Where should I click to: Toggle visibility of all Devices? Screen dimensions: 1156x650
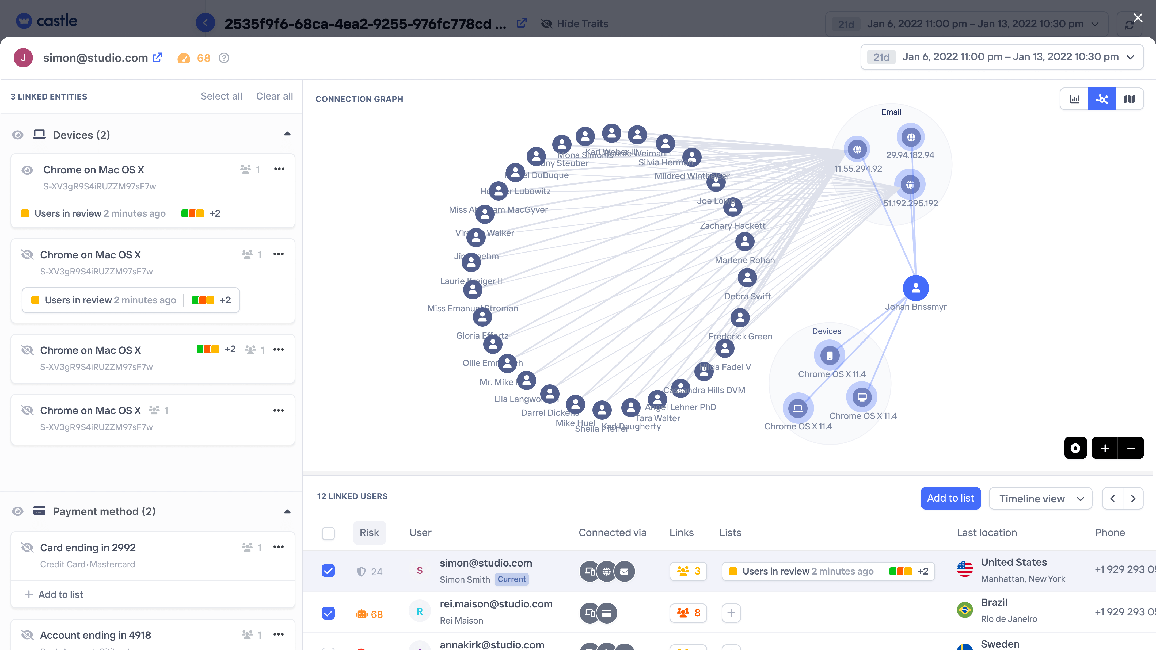point(17,135)
